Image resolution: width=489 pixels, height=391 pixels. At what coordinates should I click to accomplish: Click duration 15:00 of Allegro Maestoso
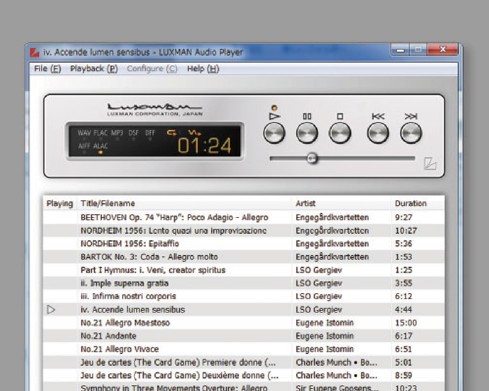click(x=406, y=323)
